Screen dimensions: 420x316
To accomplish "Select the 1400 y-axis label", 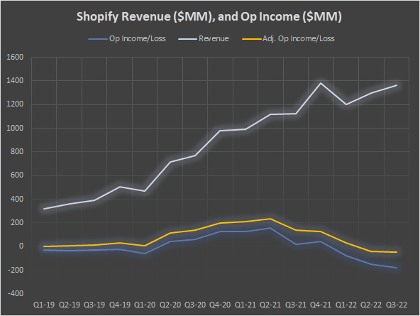I will (15, 81).
